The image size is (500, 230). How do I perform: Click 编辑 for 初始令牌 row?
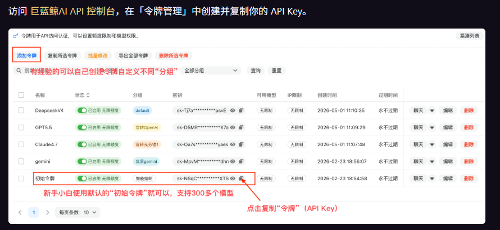point(448,178)
